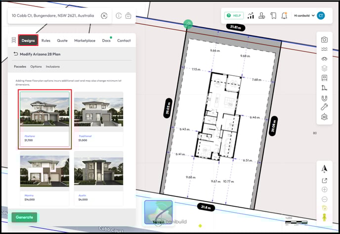Screen dimensions: 340x234
Task: Click the 39.03 m boundary label
Action: (168, 108)
